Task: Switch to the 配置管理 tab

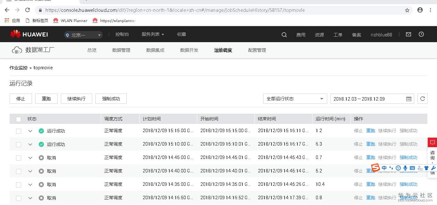Action: tap(257, 50)
